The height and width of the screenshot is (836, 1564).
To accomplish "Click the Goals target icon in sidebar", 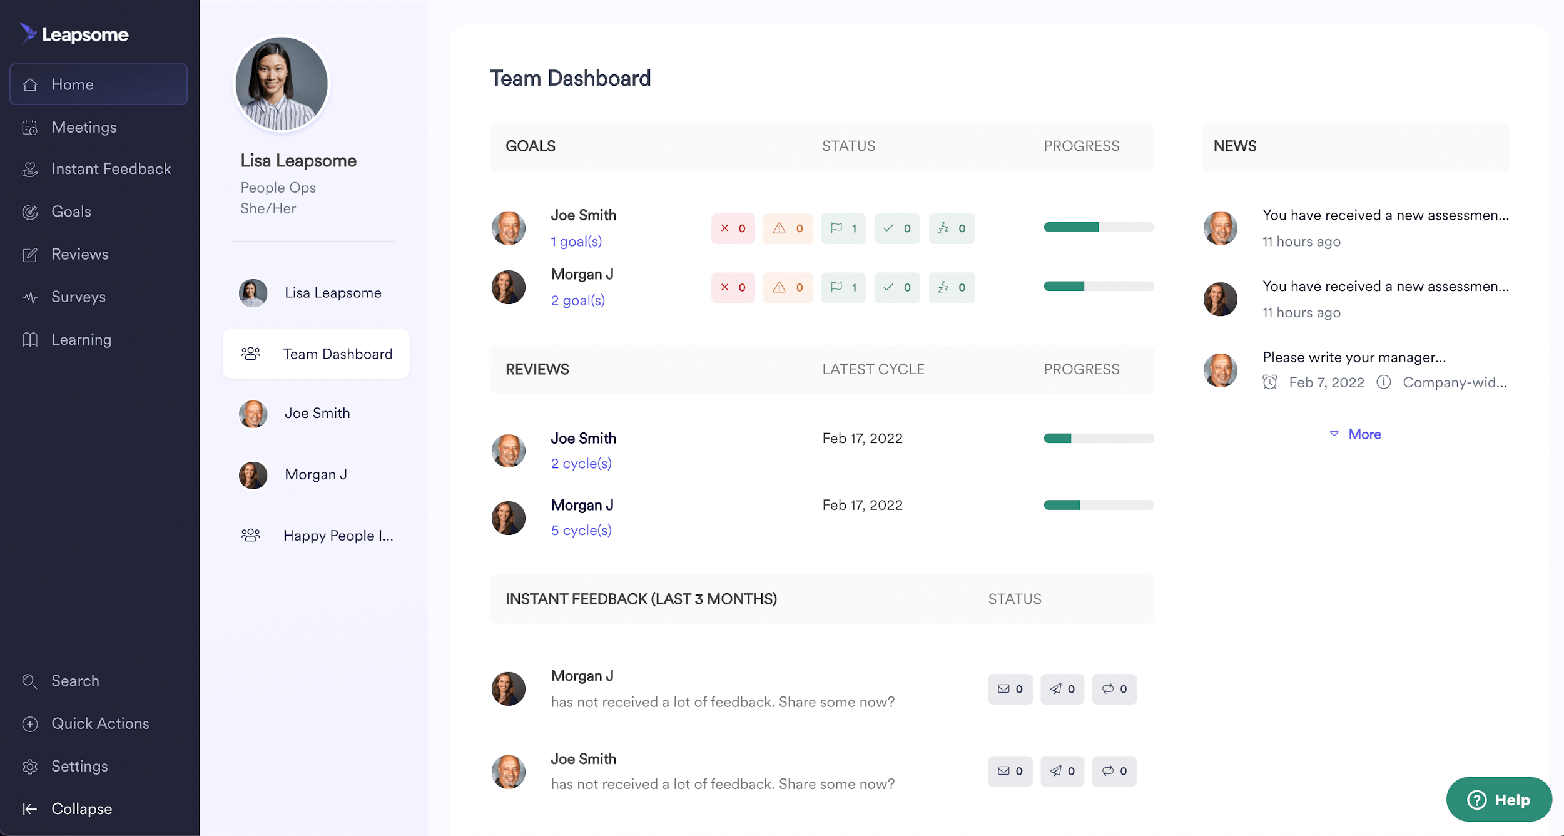I will tap(30, 212).
